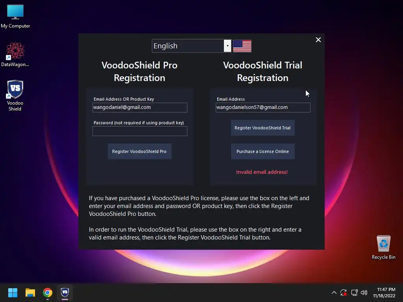
Task: Show hidden system tray icons
Action: (x=334, y=293)
